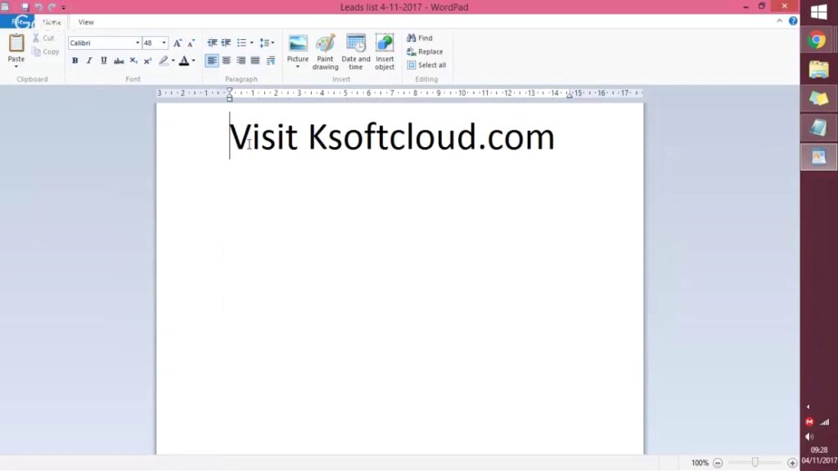Click the text Visit Ksoftcloud.com in document

pos(392,137)
